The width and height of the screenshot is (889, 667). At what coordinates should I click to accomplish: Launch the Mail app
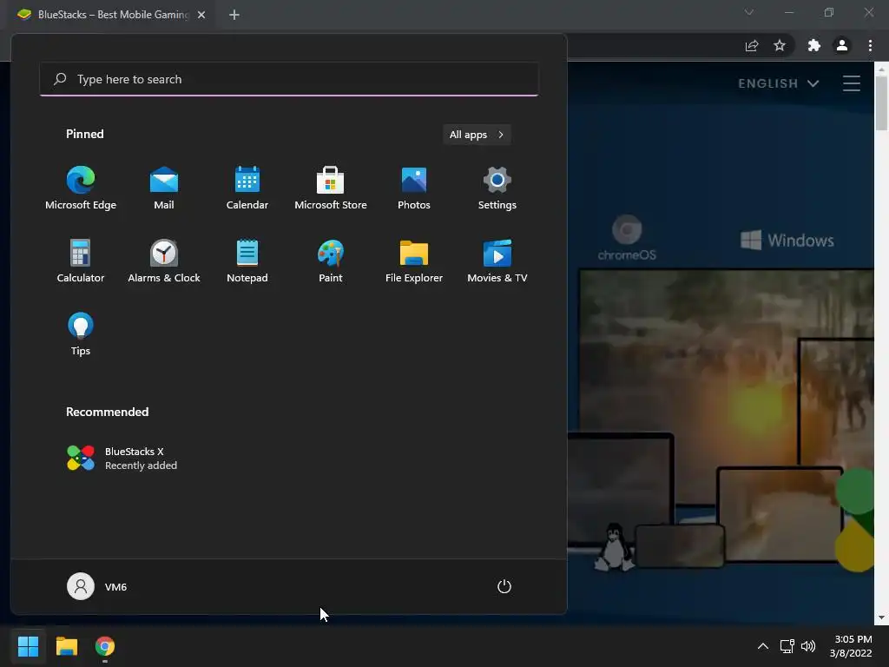pos(164,188)
